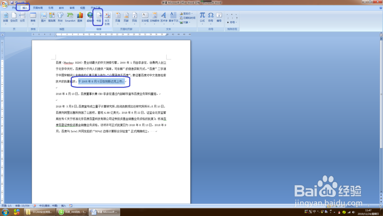The height and width of the screenshot is (216, 383).
Task: Click the tab selector above the vertical ruler
Action: click(x=2, y=35)
